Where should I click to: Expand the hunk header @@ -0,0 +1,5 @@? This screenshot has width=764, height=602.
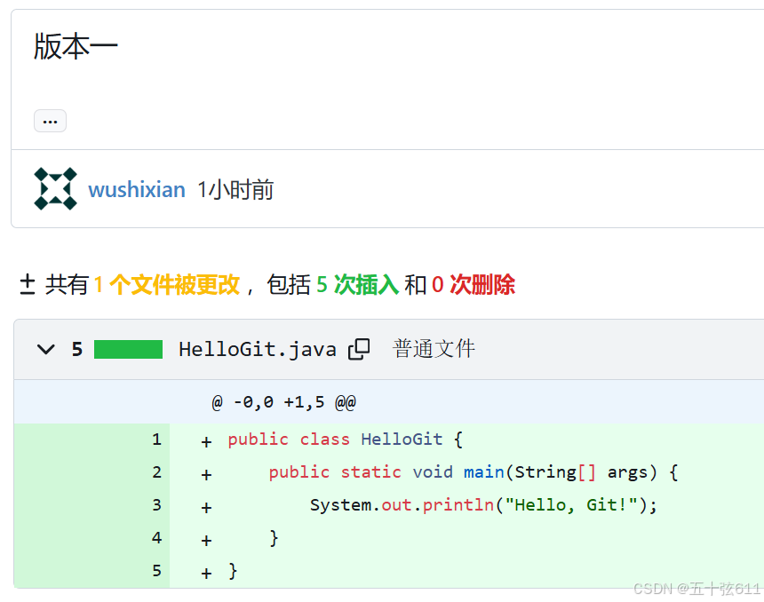(x=283, y=401)
